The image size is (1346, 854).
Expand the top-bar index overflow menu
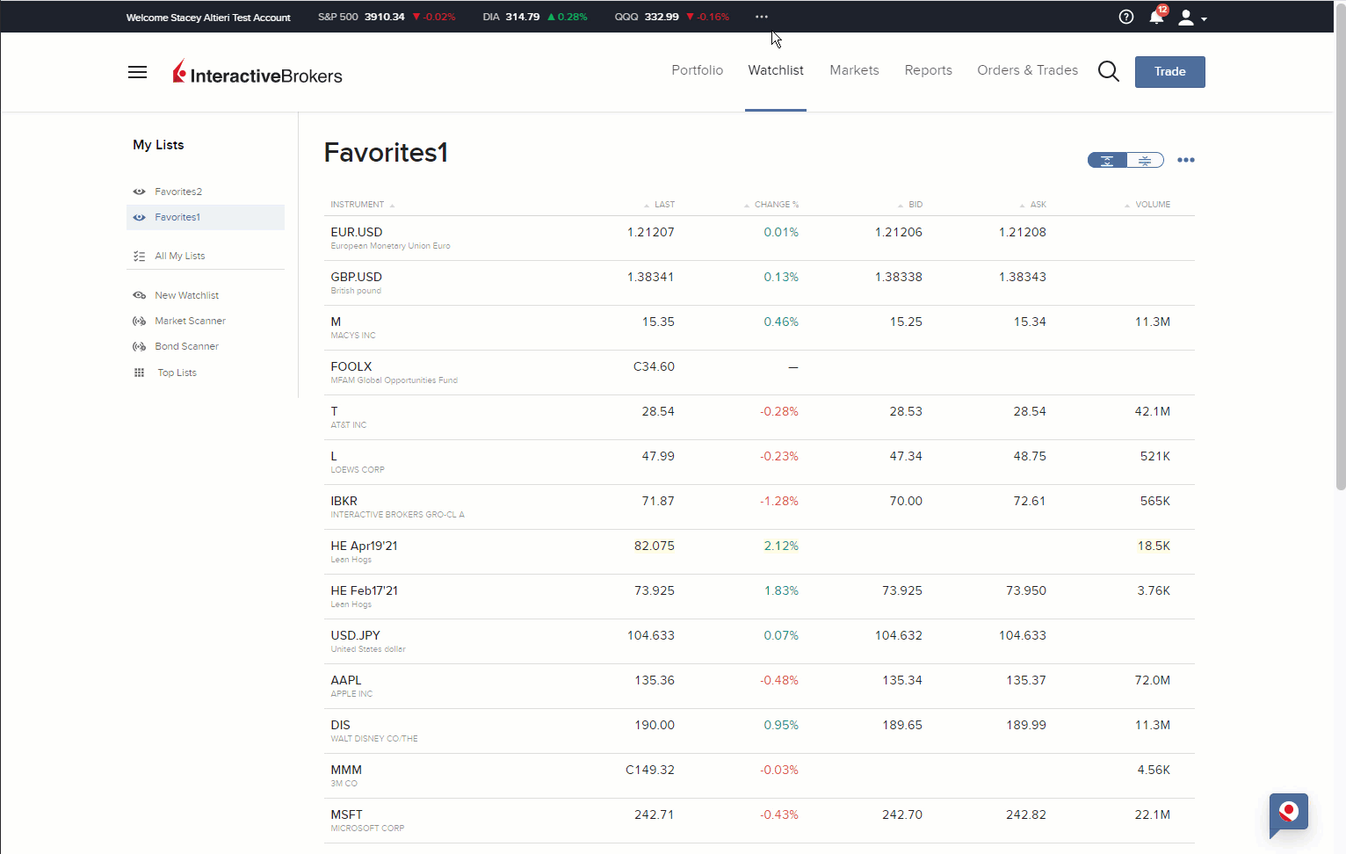coord(761,16)
